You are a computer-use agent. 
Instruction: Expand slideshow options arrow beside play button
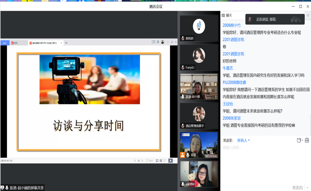point(174,161)
